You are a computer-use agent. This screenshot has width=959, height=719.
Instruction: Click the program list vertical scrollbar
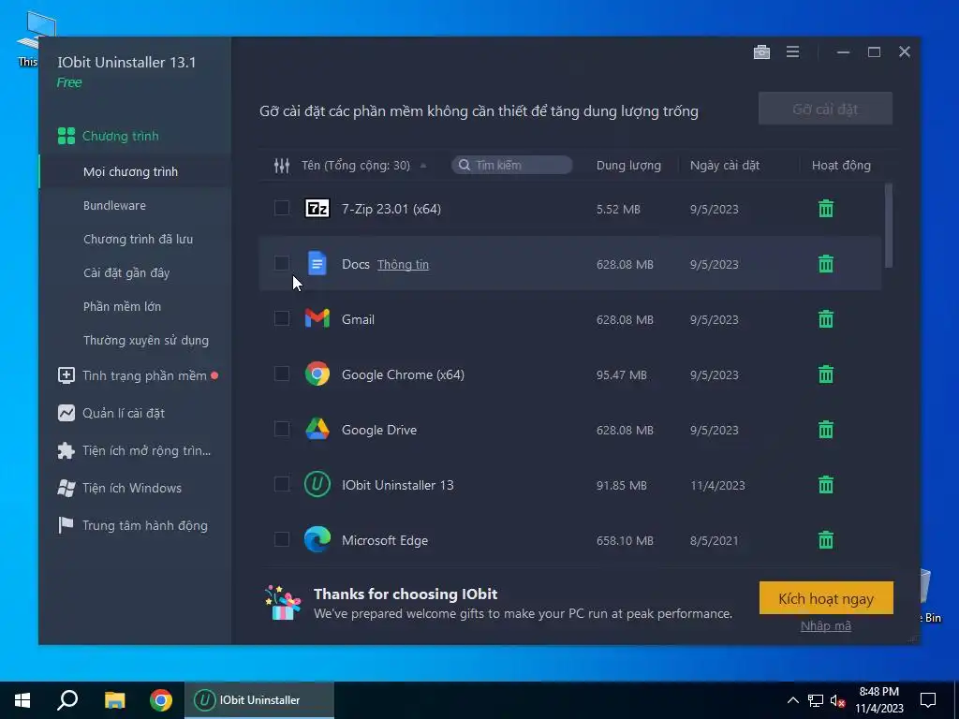[x=889, y=226]
